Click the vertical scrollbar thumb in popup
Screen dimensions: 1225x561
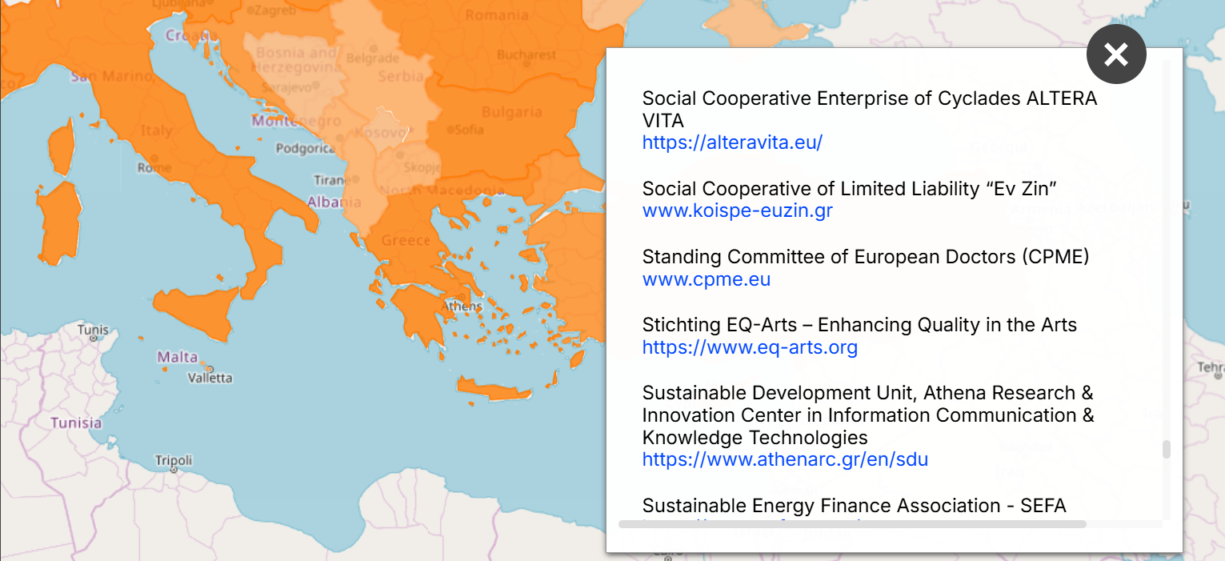point(1166,449)
